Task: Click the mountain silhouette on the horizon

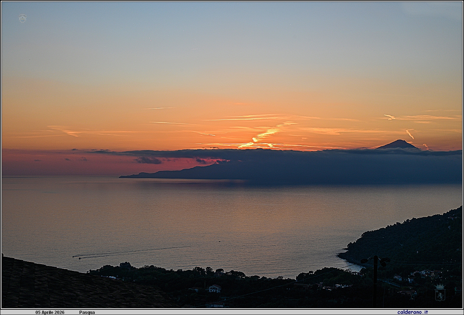Action: tap(400, 143)
